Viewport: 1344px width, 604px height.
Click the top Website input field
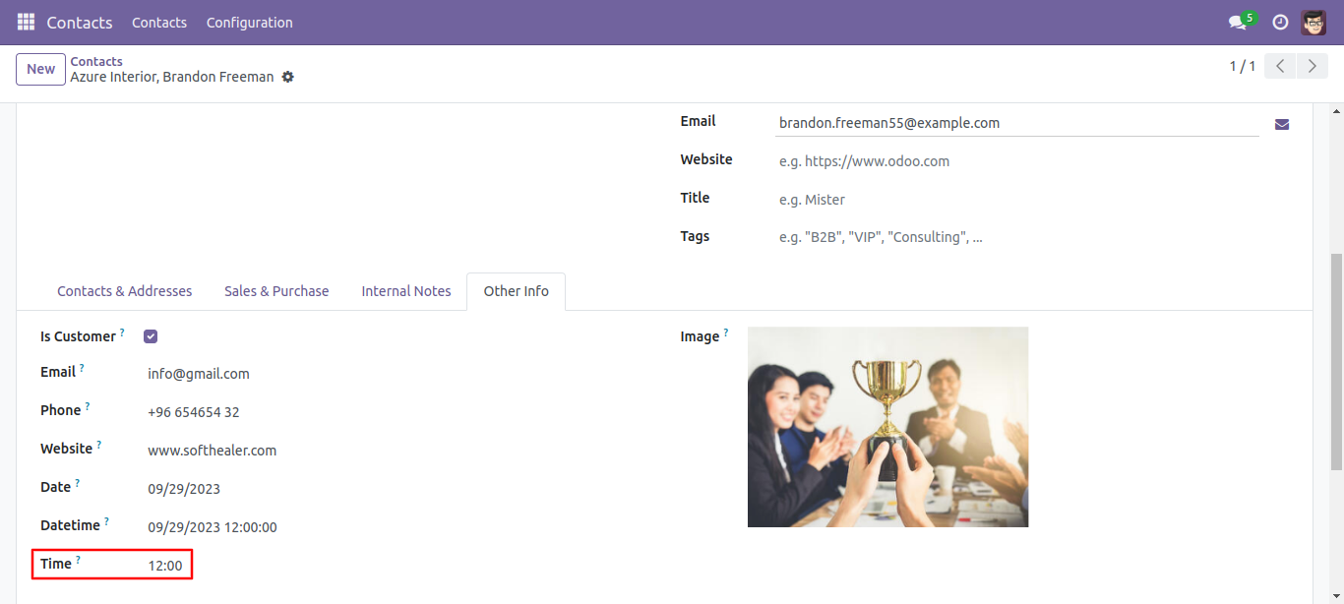[x=1017, y=161]
